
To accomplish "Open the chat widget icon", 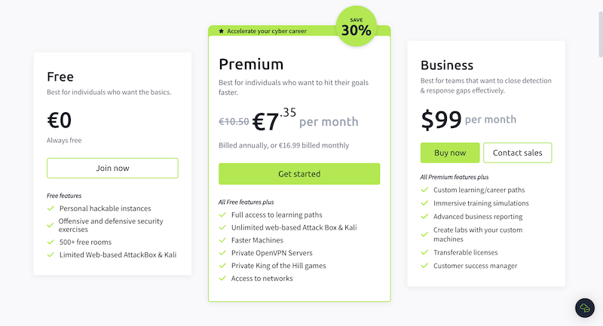I will (x=585, y=307).
